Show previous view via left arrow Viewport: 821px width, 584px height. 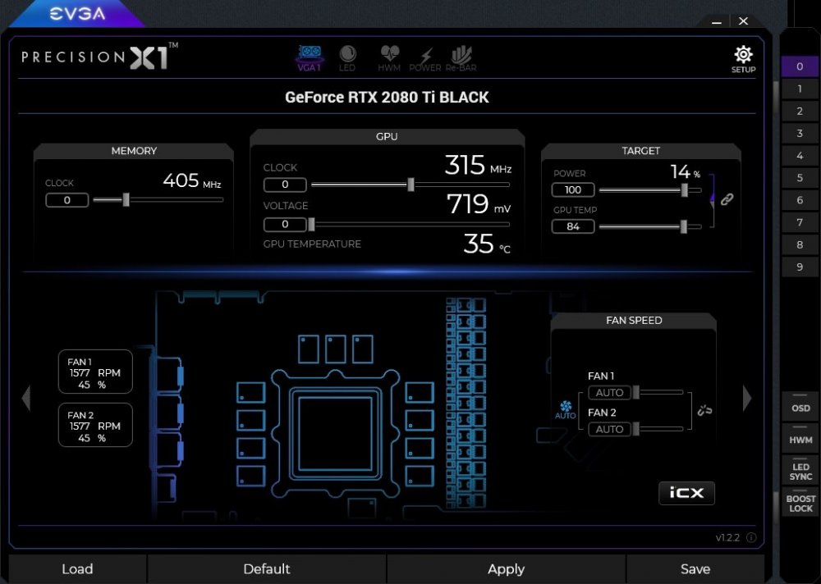tap(25, 399)
